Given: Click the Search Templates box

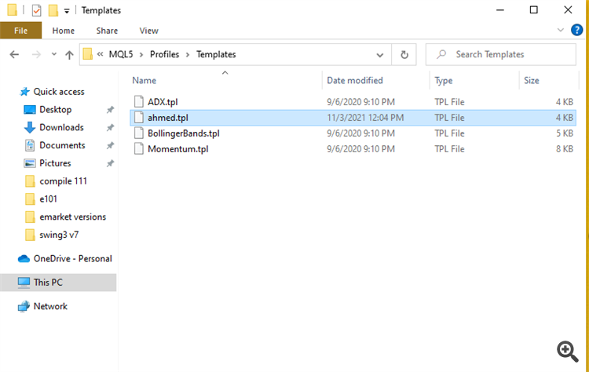Looking at the screenshot, I should pos(501,55).
